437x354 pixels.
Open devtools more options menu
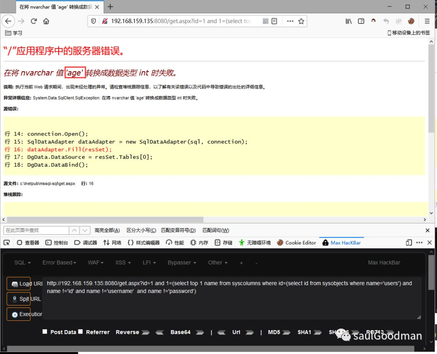(x=419, y=243)
